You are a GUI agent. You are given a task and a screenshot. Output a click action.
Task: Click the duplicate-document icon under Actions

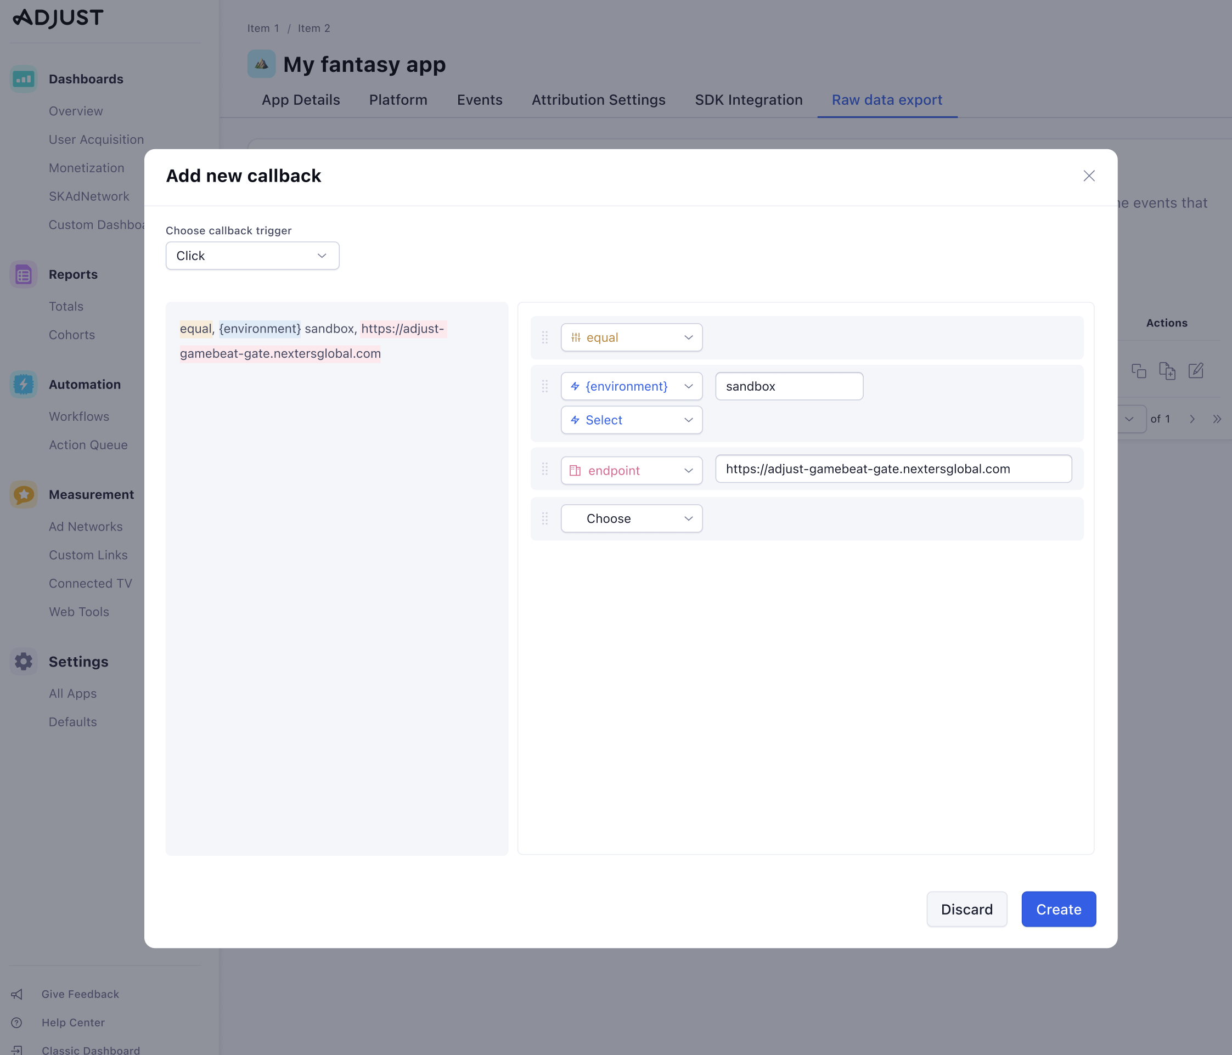tap(1168, 371)
